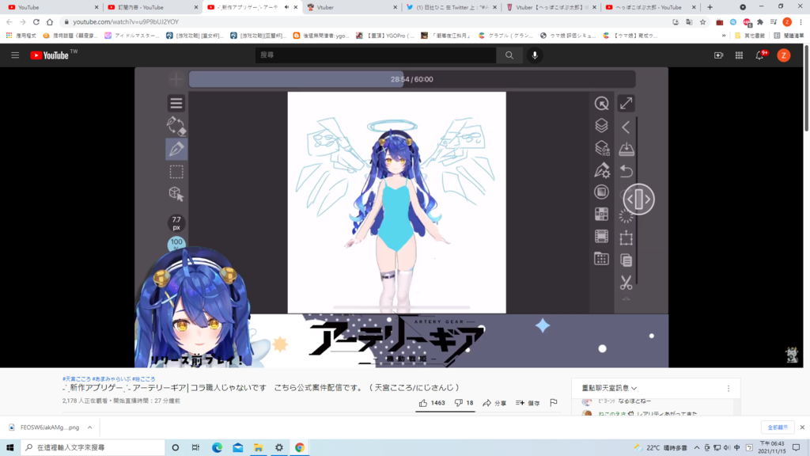Open the #絵こころ hashtag link
The width and height of the screenshot is (810, 456).
coord(144,379)
